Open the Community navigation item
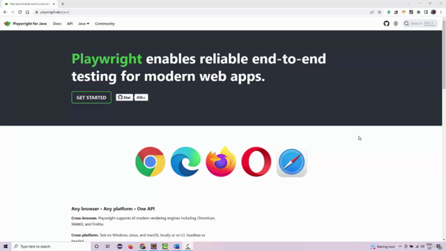 [x=105, y=24]
